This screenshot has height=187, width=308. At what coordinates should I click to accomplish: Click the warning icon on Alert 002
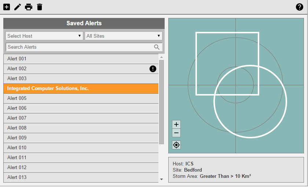153,69
